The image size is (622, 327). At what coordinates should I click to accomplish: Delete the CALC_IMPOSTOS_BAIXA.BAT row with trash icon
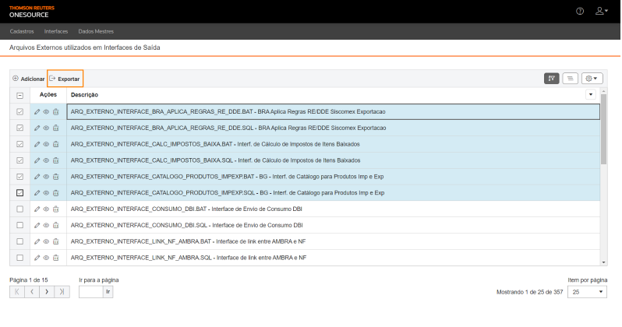point(55,144)
